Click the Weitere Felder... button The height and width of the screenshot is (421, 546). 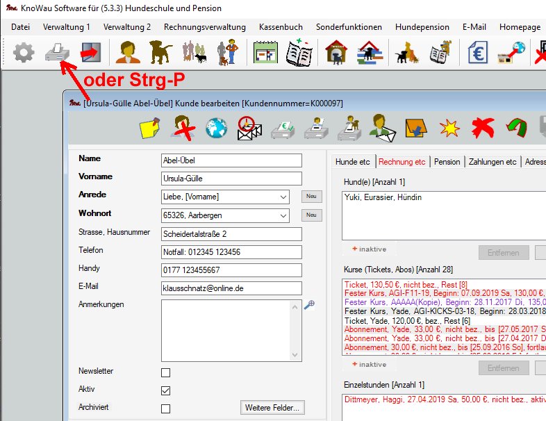click(x=273, y=408)
